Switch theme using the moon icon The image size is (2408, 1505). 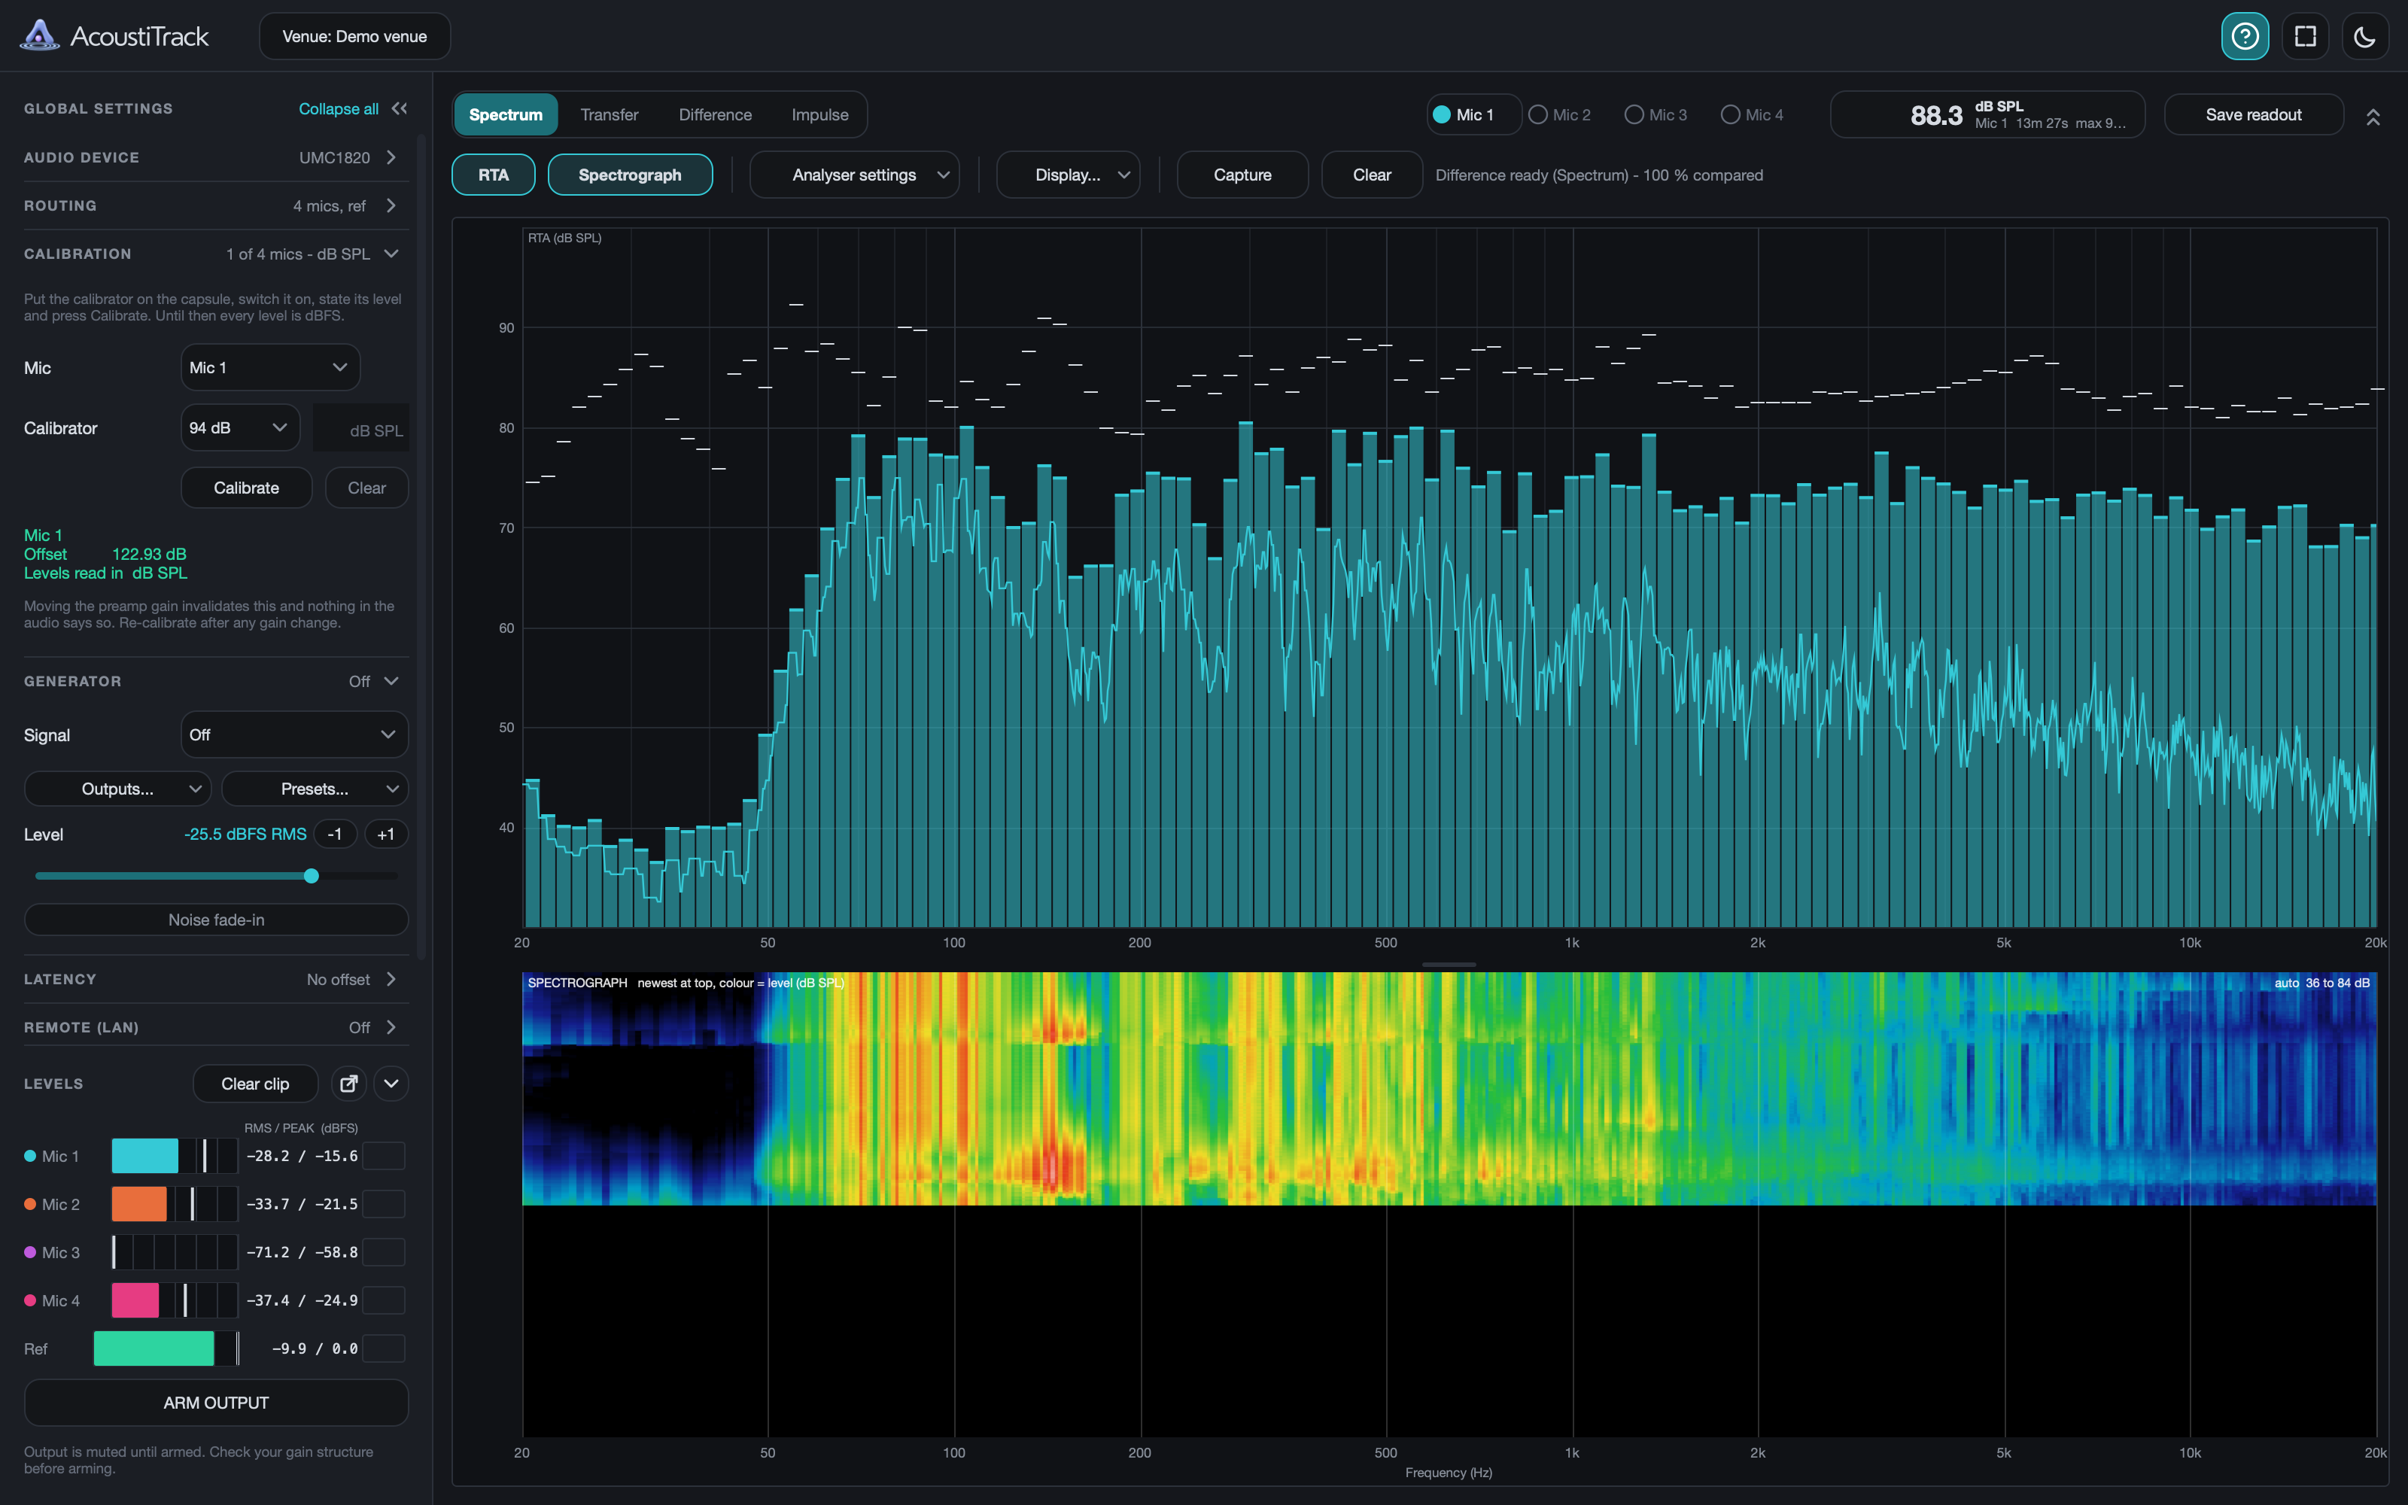2364,37
